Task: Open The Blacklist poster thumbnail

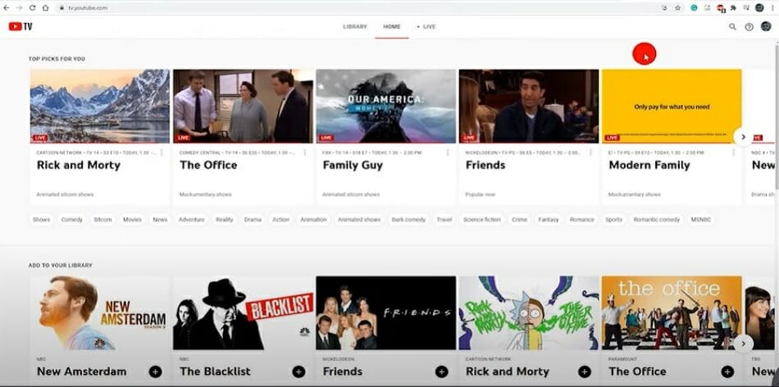Action: pyautogui.click(x=243, y=313)
